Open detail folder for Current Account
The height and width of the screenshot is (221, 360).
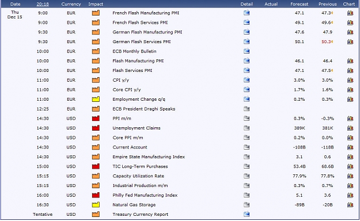[247, 147]
